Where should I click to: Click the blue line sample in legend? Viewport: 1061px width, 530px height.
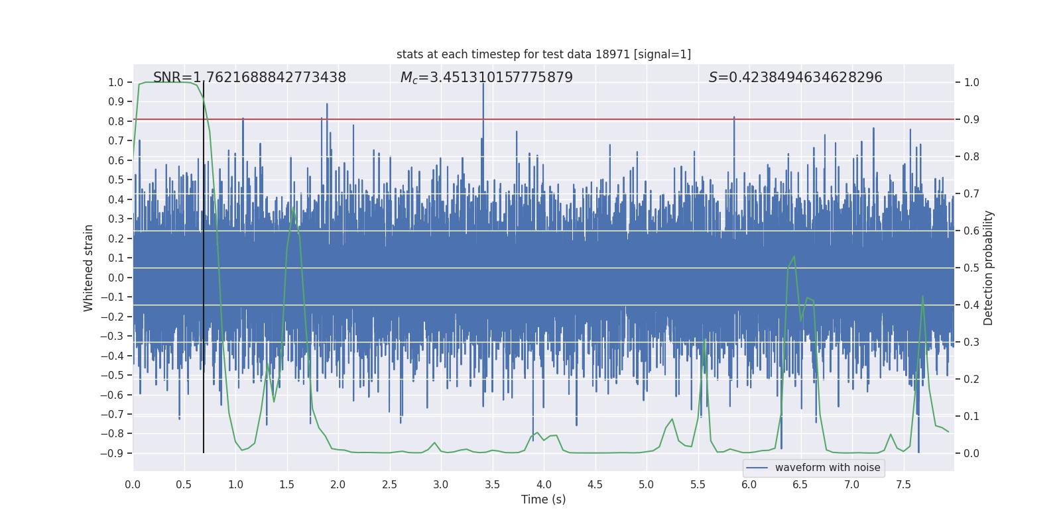coord(757,468)
